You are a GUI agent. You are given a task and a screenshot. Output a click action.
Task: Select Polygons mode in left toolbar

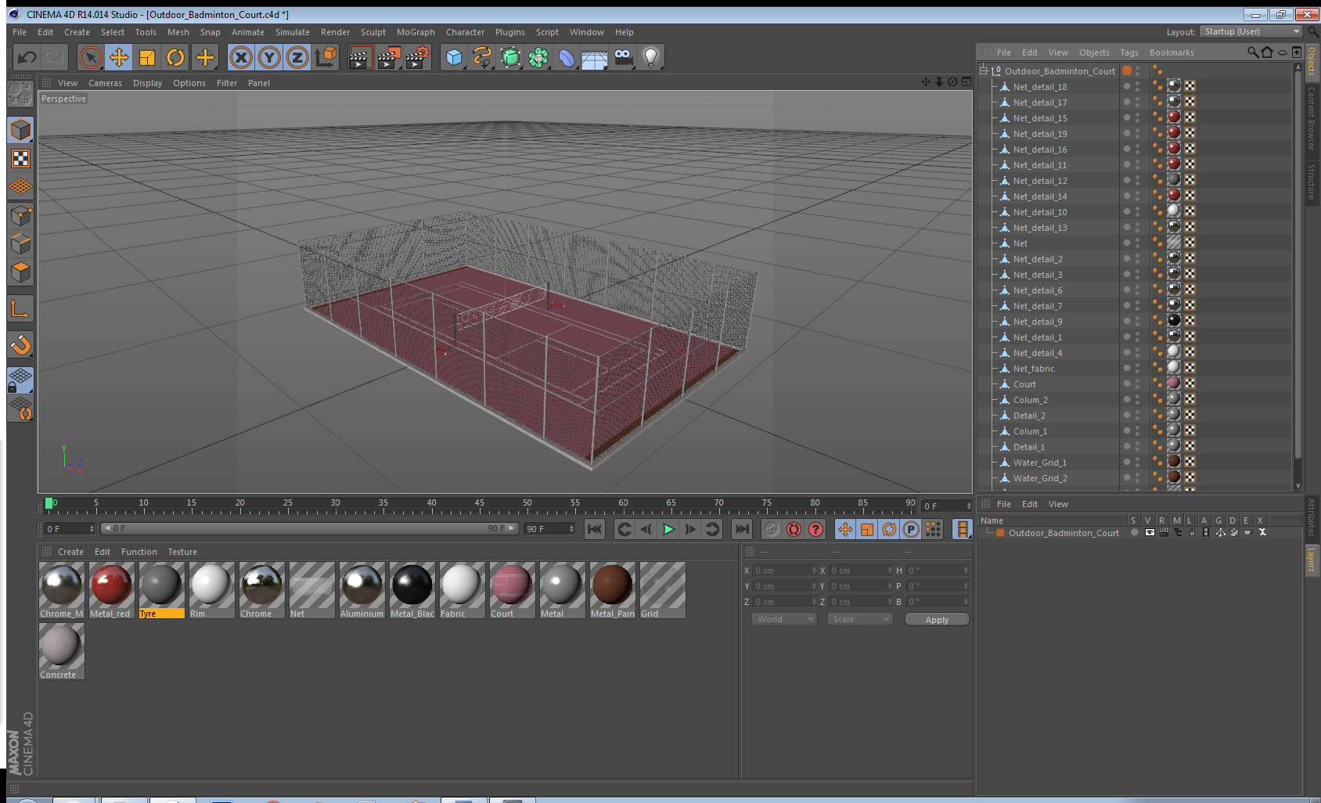[x=20, y=272]
